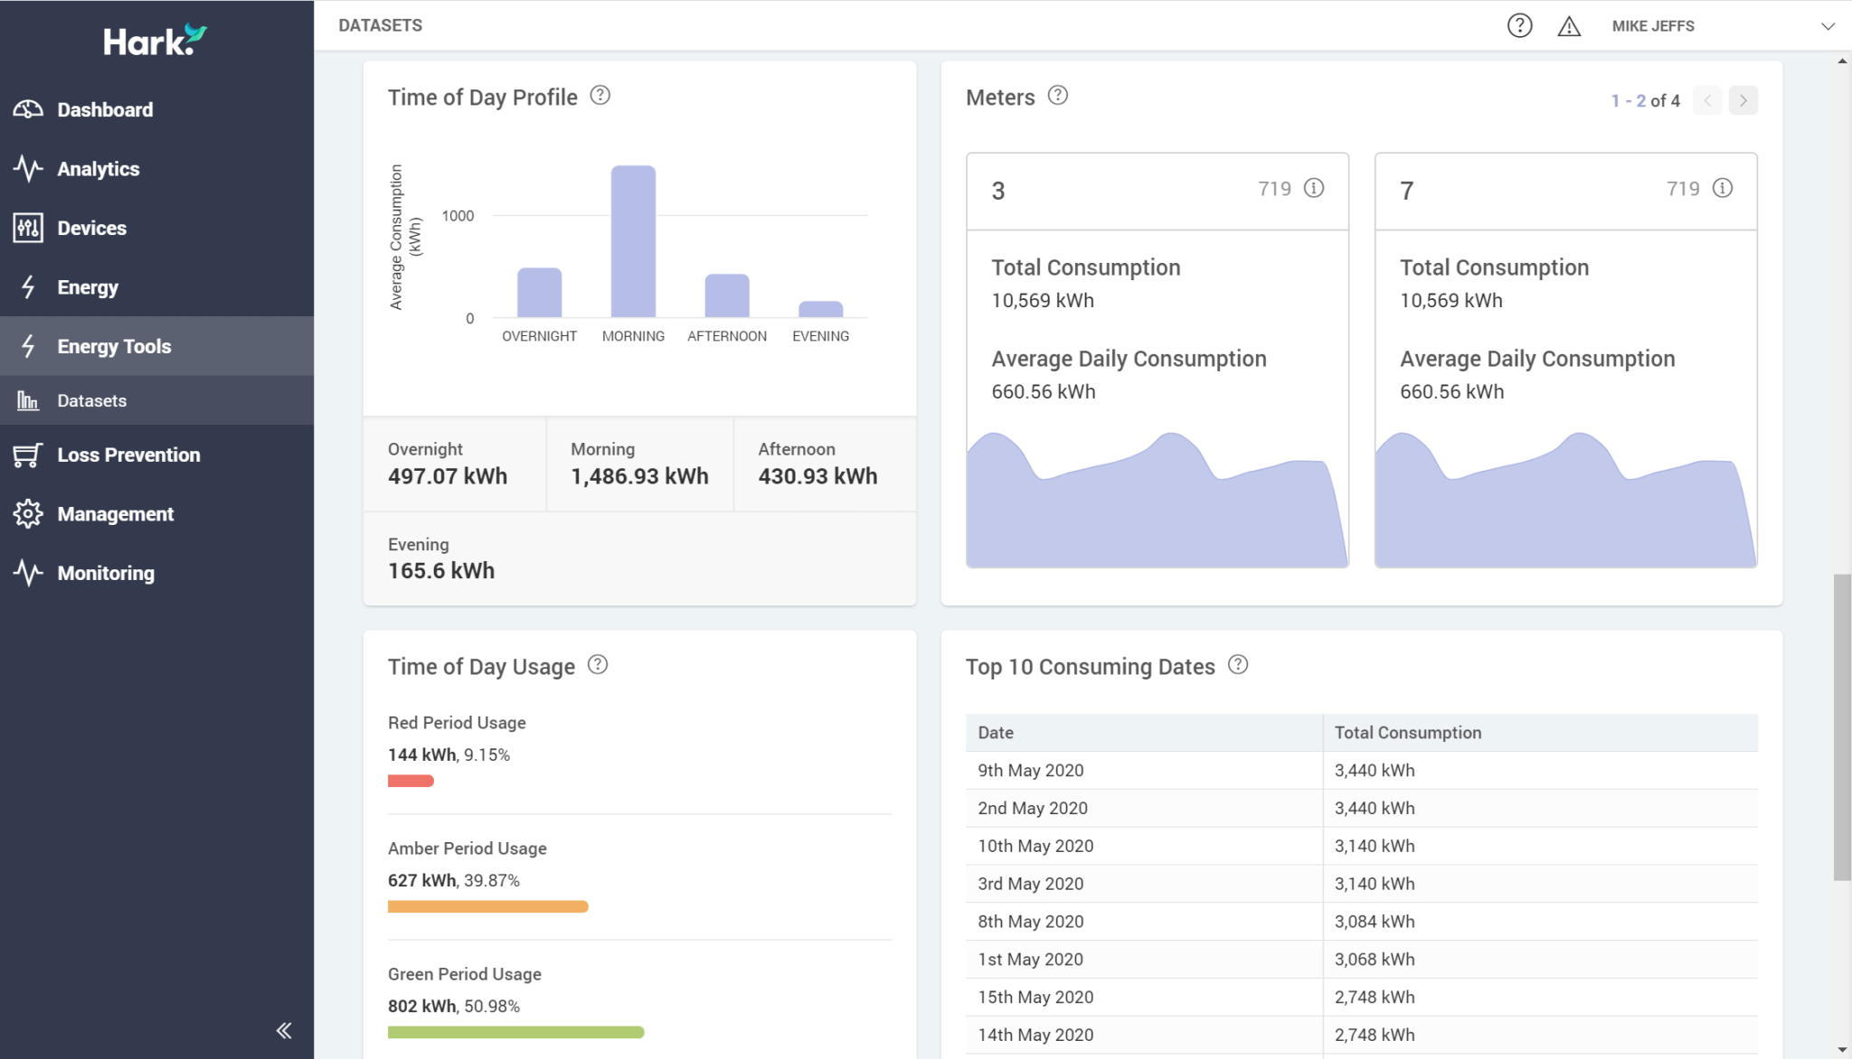
Task: Collapse the sidebar with double chevron
Action: [x=284, y=1030]
